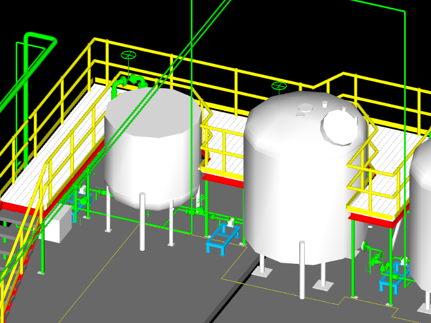Pick the red beam under right platform
Screen dimensions: 431x323
point(373,217)
